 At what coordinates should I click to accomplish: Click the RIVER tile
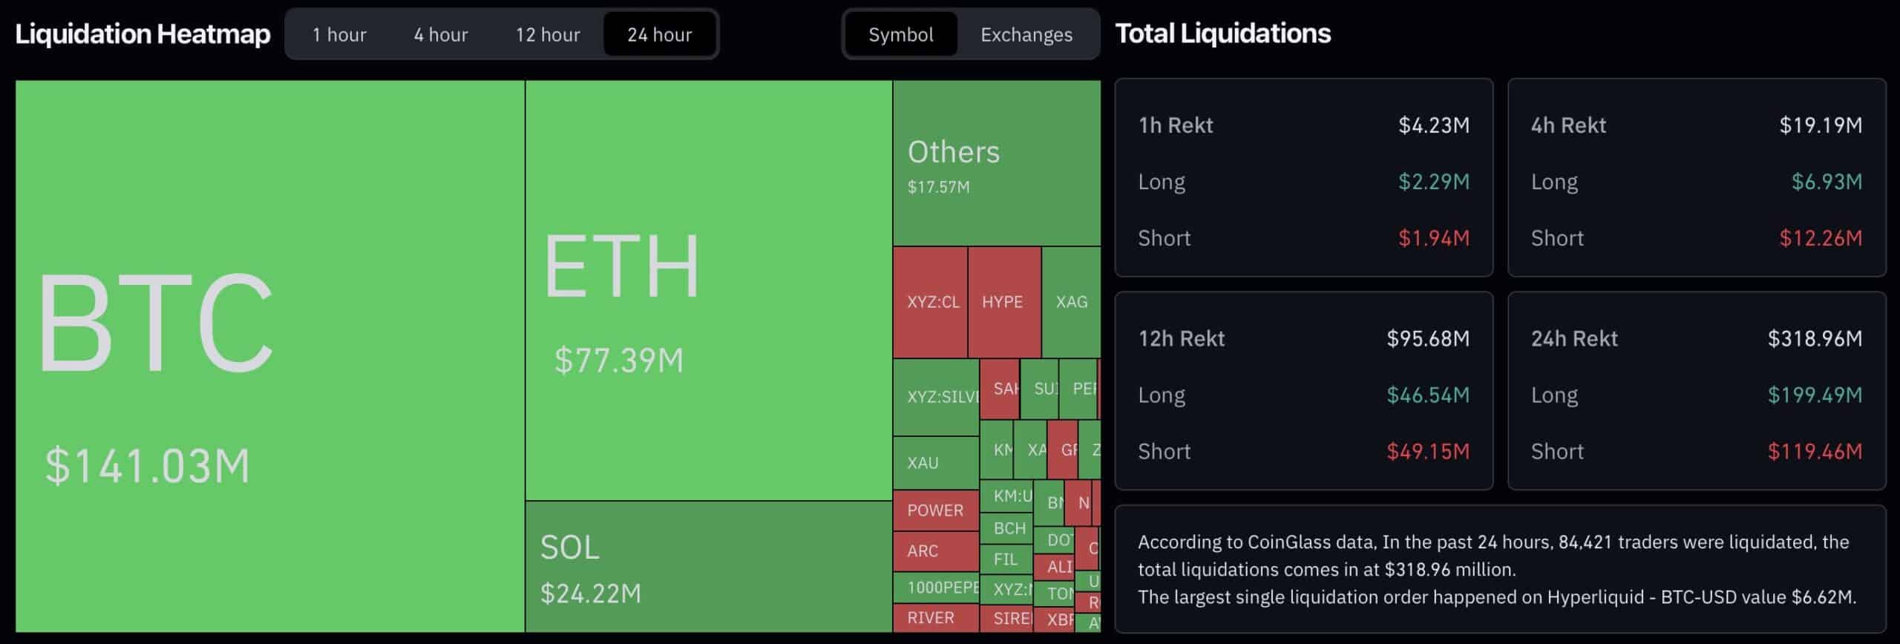click(x=935, y=618)
